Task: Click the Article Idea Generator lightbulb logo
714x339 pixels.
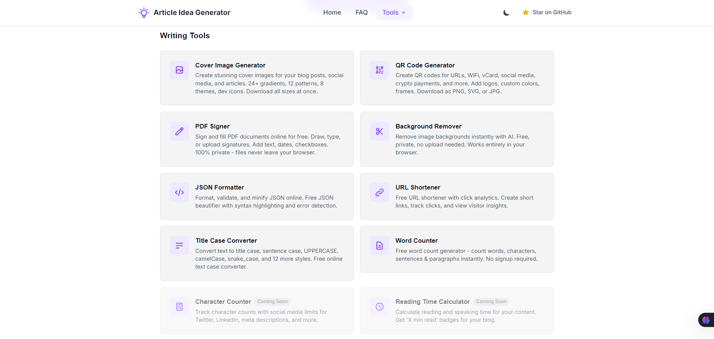Action: click(x=144, y=12)
